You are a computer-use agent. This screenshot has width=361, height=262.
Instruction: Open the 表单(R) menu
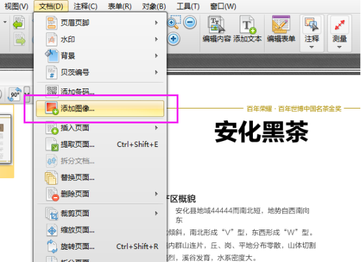point(120,7)
